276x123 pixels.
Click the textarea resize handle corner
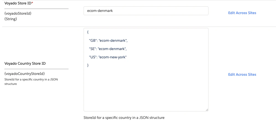207,110
